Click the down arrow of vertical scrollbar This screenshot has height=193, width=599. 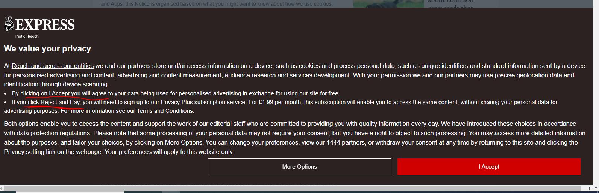click(596, 188)
